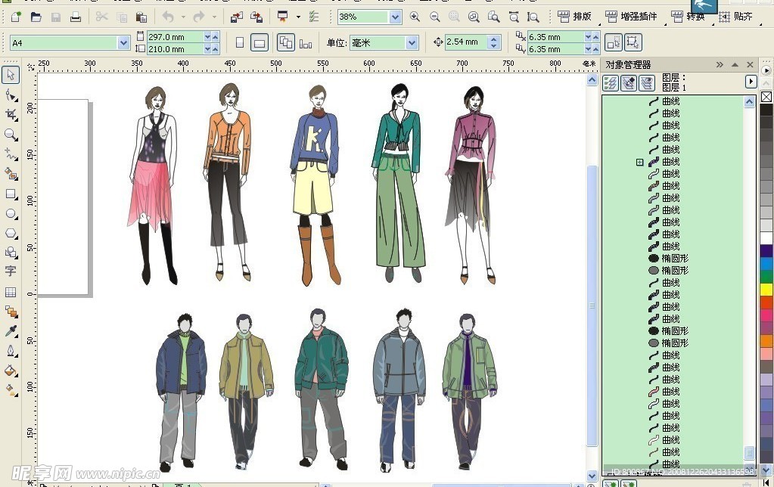Print the document
774x487 pixels.
(x=76, y=17)
